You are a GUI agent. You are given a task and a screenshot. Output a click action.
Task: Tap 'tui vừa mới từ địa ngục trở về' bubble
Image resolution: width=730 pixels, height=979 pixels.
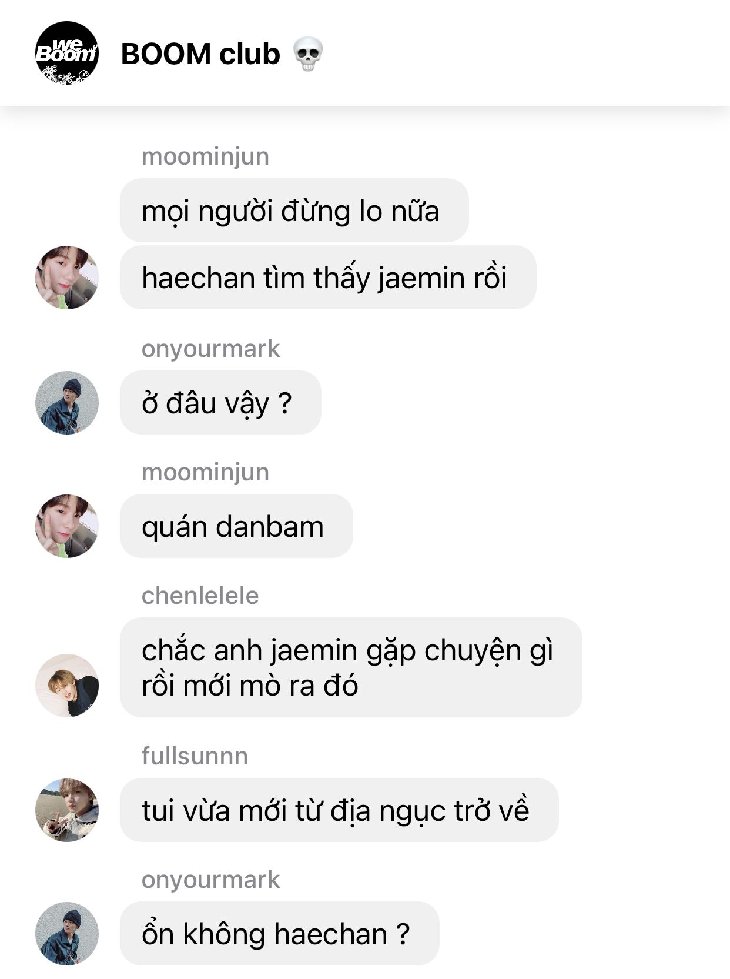point(339,810)
